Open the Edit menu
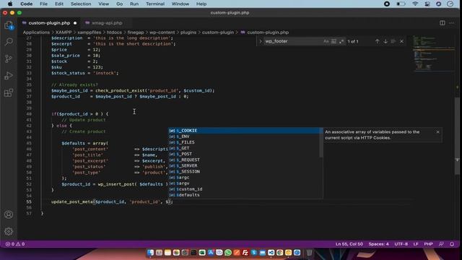The width and height of the screenshot is (462, 260). [59, 4]
